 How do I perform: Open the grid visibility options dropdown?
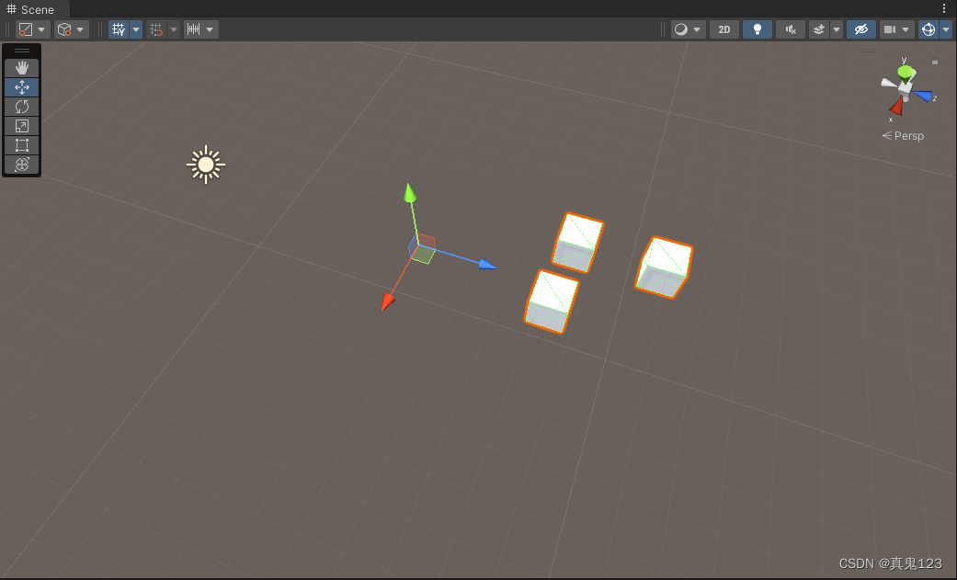pos(136,29)
